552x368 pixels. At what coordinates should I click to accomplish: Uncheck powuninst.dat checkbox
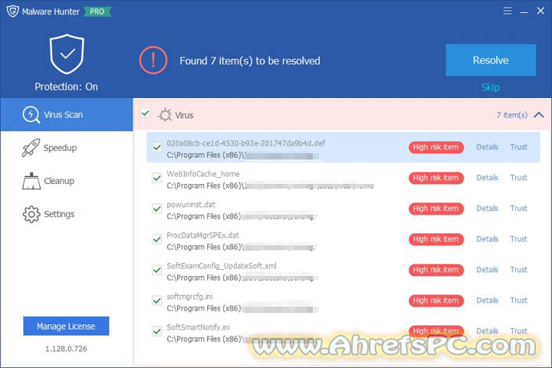tap(156, 209)
